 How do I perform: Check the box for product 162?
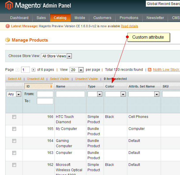pos(14,165)
